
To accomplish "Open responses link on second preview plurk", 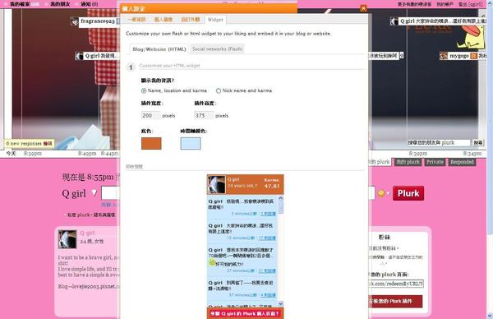I will 267,238.
